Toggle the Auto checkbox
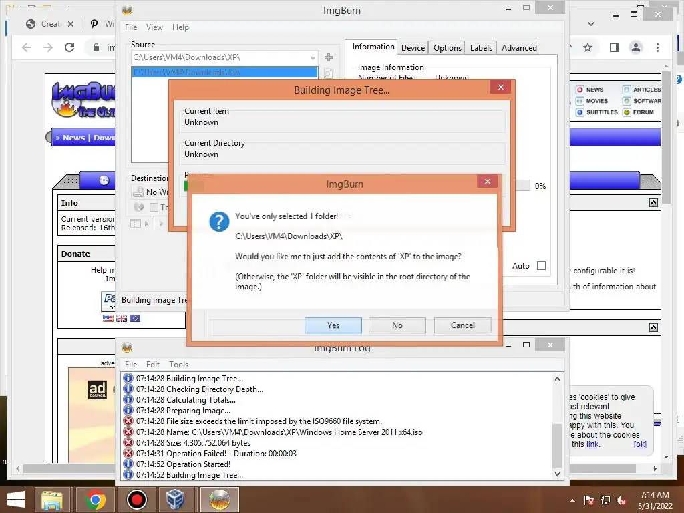Viewport: 684px width, 513px height. point(541,266)
